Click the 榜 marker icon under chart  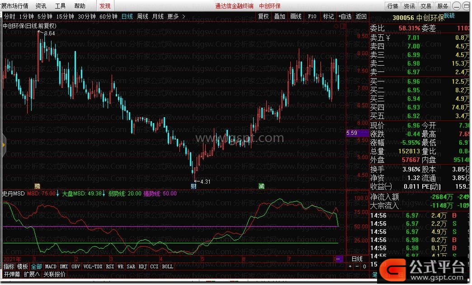38,186
